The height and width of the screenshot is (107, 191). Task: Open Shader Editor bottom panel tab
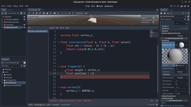tap(65, 105)
